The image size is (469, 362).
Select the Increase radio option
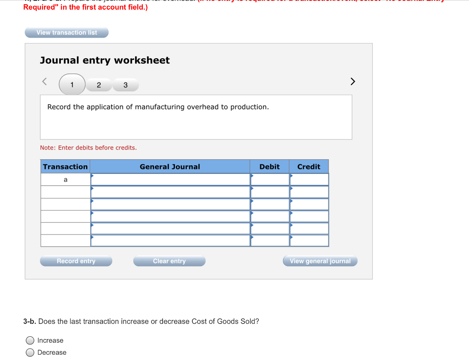[30, 340]
